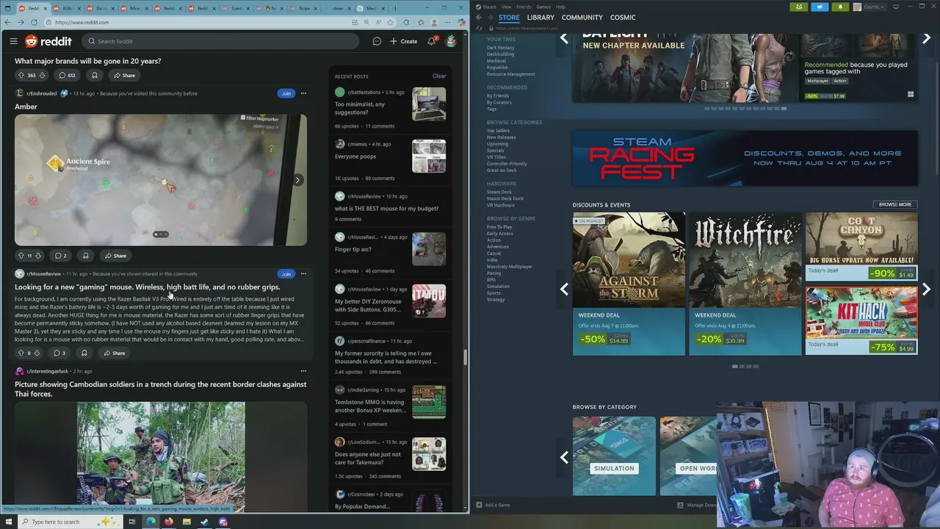Open Roguelike tag in Steam sidebar

click(x=497, y=68)
